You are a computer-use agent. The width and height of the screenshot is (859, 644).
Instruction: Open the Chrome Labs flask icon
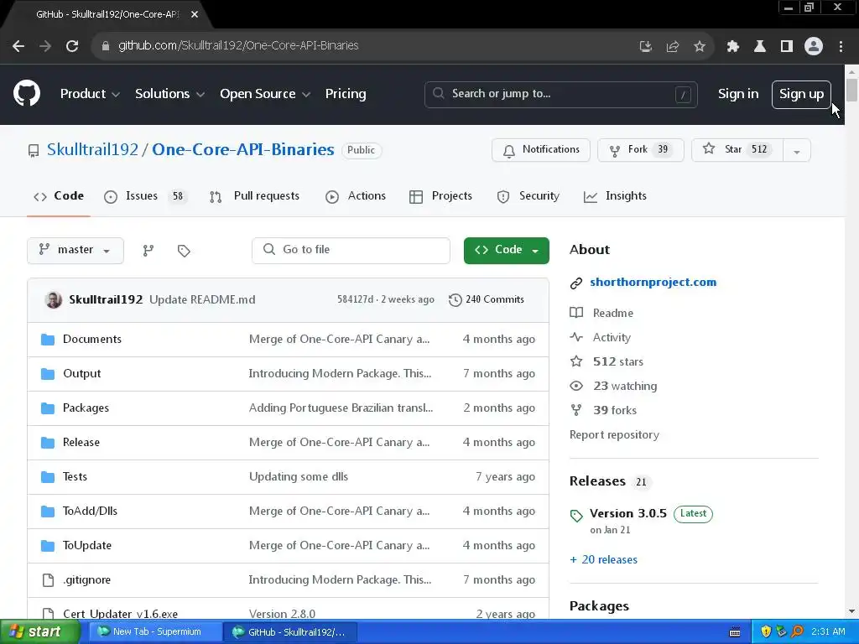[760, 47]
